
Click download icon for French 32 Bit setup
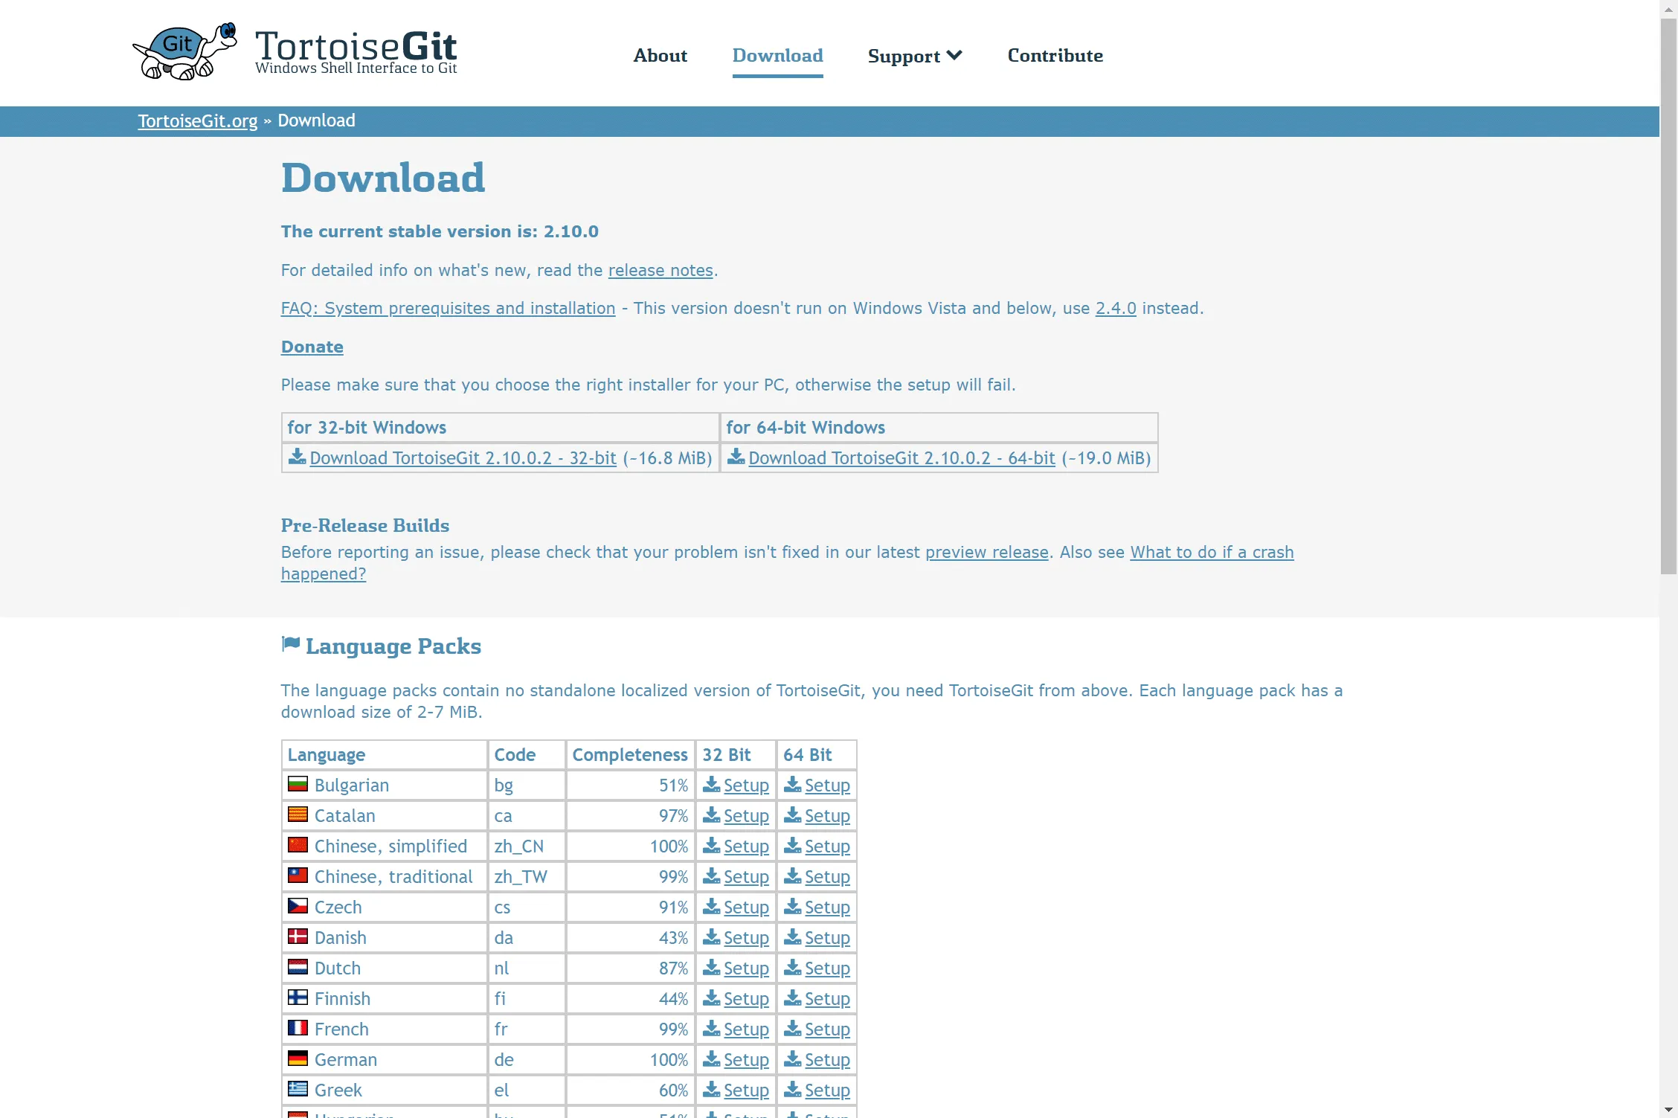pos(712,1029)
